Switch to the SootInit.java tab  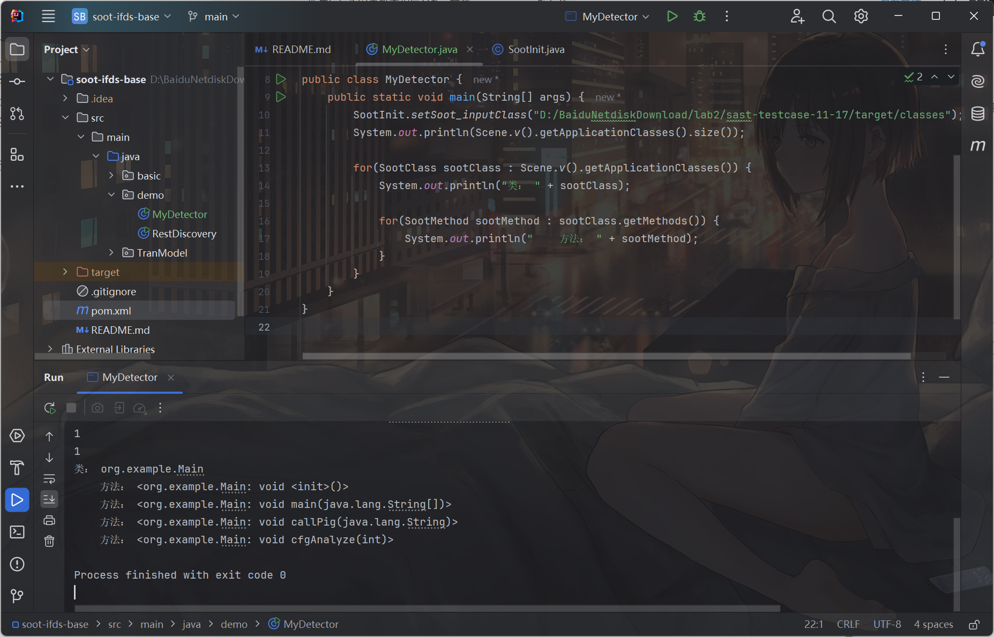pos(535,49)
